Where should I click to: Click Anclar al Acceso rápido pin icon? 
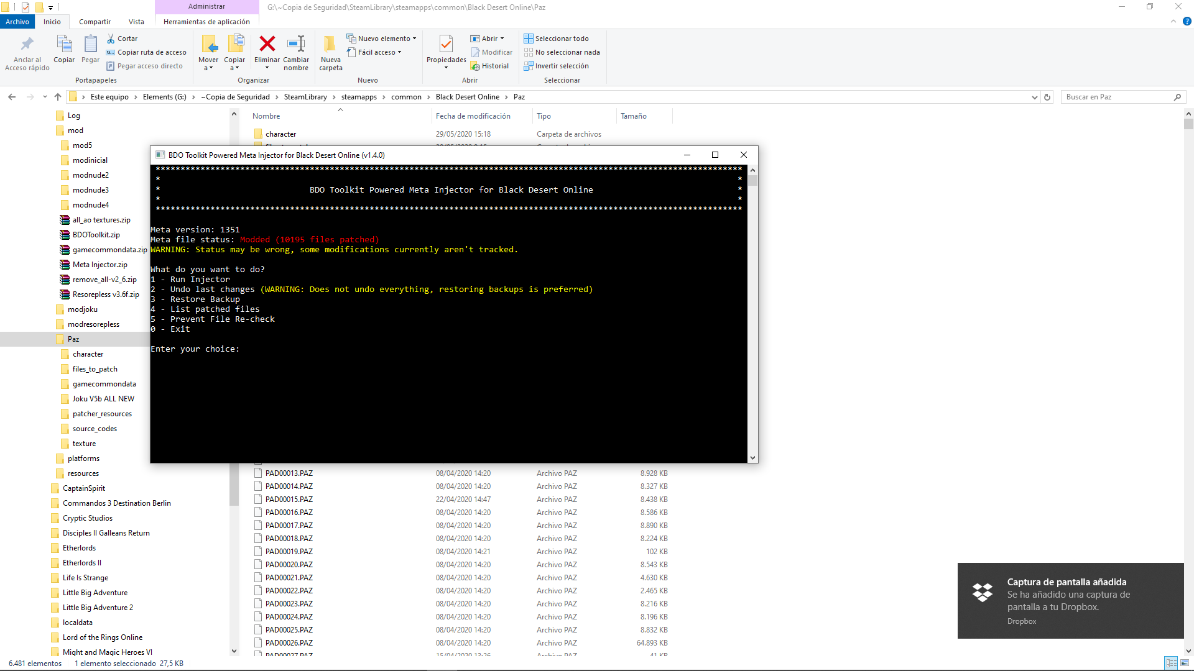[27, 44]
